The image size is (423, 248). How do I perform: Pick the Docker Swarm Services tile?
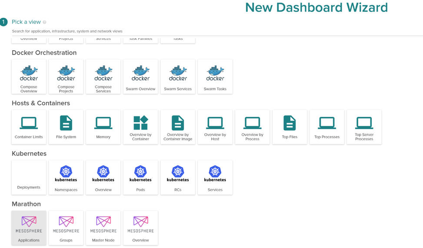(x=178, y=77)
